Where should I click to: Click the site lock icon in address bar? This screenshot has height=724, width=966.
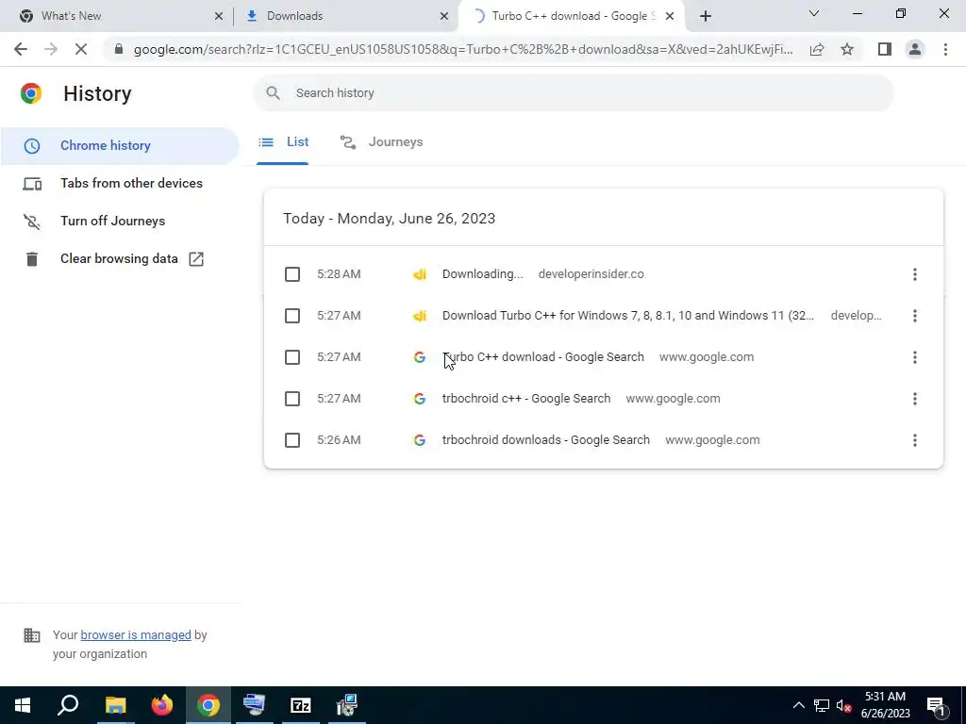(119, 49)
